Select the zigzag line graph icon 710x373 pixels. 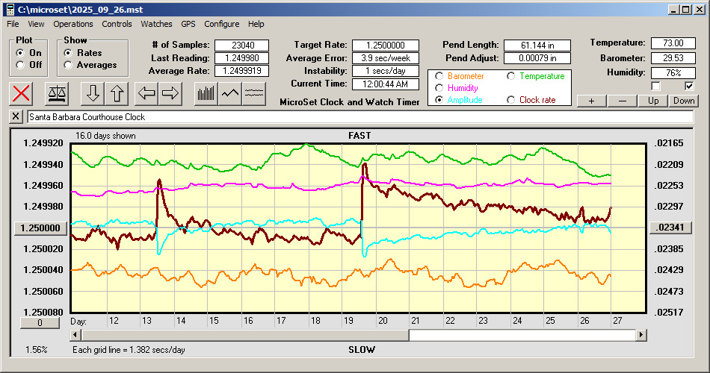[230, 93]
